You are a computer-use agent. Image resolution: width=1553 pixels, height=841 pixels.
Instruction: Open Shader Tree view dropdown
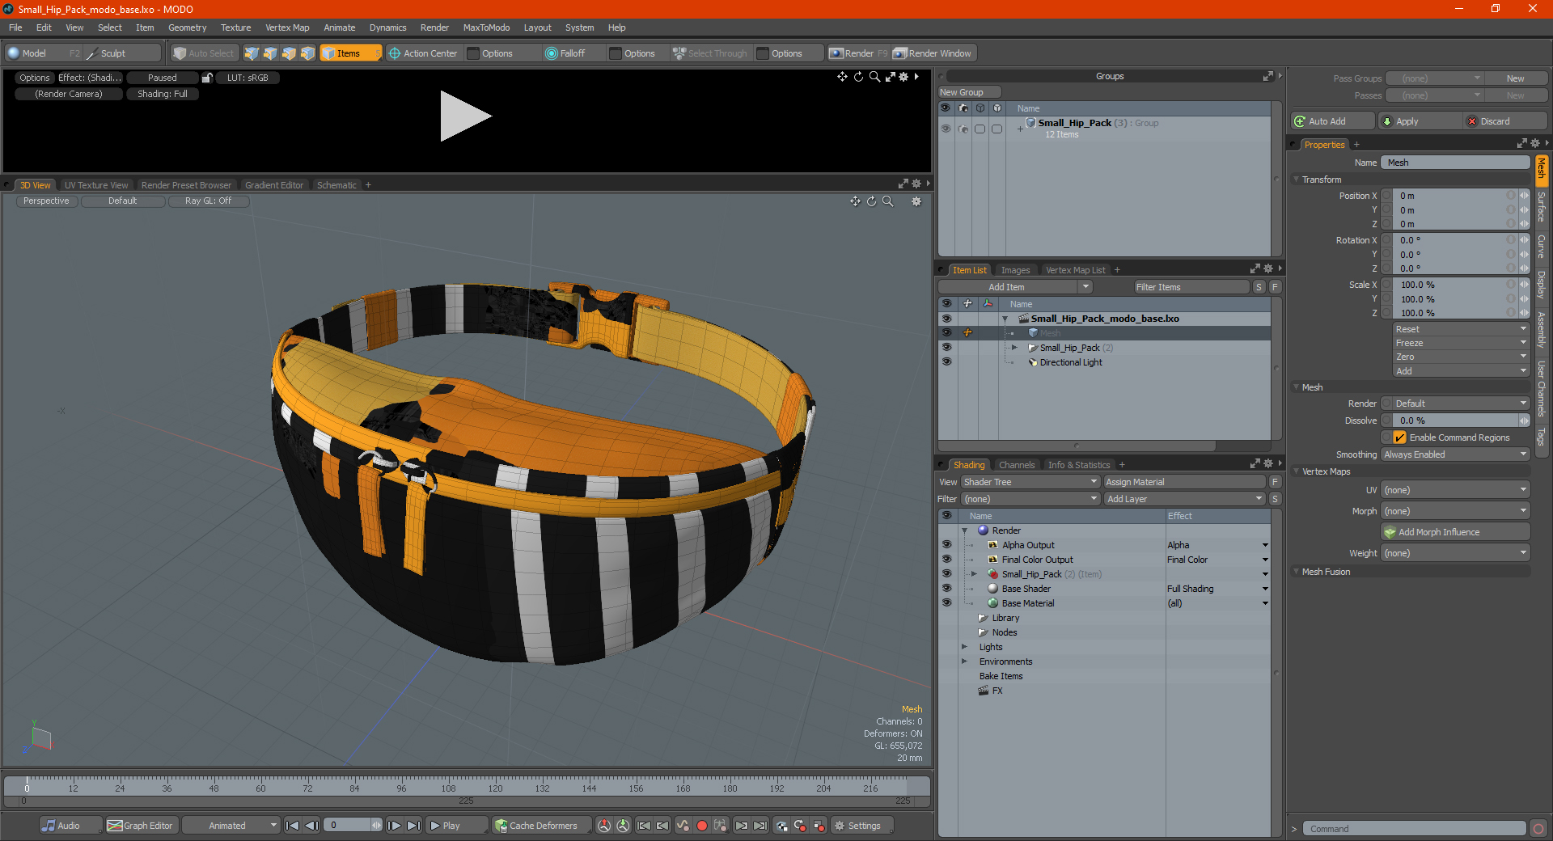pos(1030,482)
